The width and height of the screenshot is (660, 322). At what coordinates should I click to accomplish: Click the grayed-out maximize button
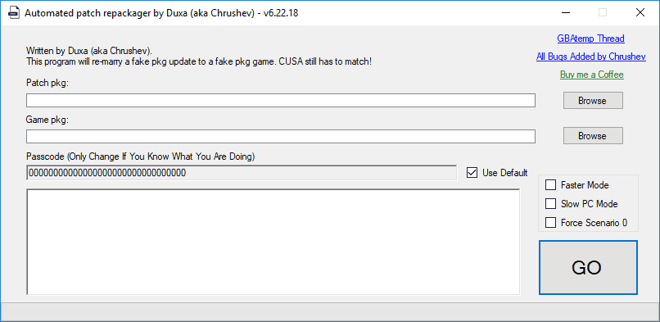[603, 12]
